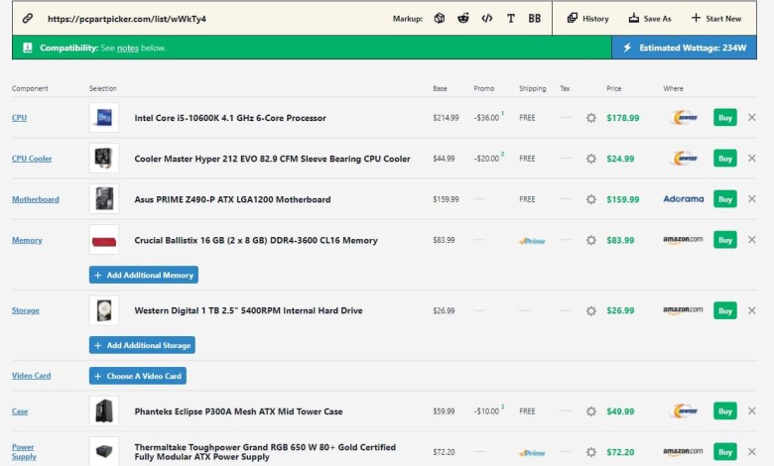The width and height of the screenshot is (774, 466).
Task: Click Newegg logo in Case row
Action: click(x=684, y=410)
